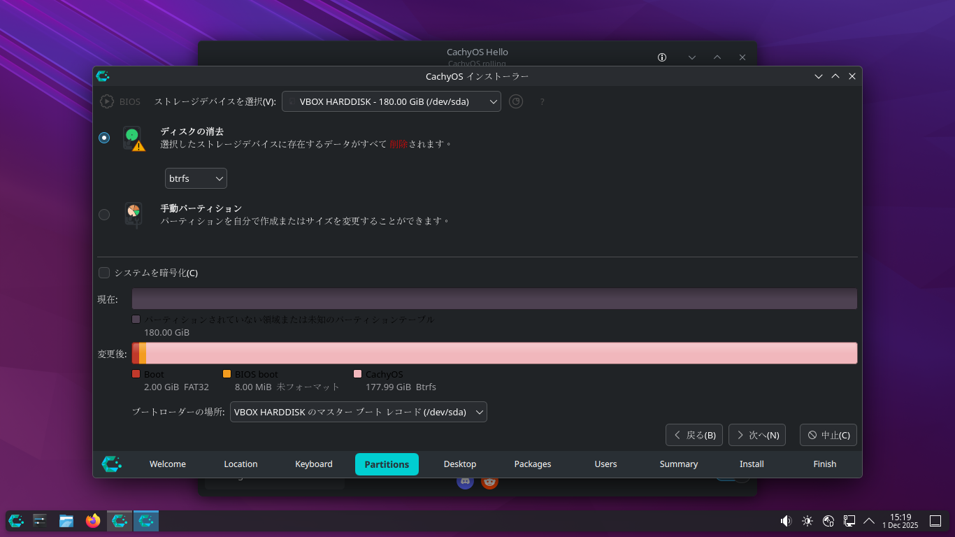Click the 戻る(B) back button
The height and width of the screenshot is (537, 955).
pyautogui.click(x=694, y=435)
